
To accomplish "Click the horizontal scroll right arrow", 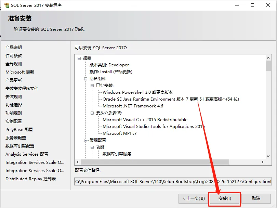I will 263,162.
